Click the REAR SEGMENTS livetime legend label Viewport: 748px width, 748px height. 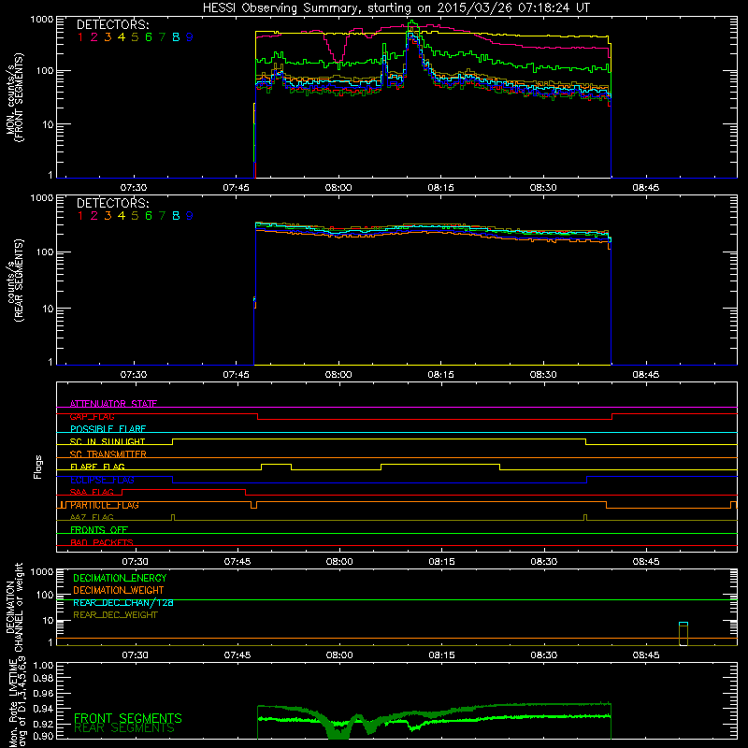[x=124, y=728]
